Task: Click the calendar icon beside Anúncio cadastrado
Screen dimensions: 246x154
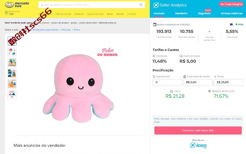Action: point(155,25)
